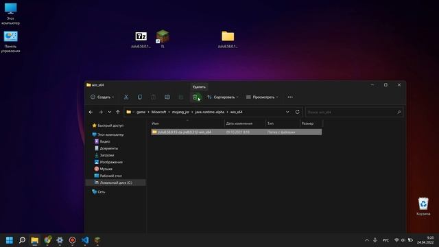Click the red record app taskbar icon

(72, 240)
